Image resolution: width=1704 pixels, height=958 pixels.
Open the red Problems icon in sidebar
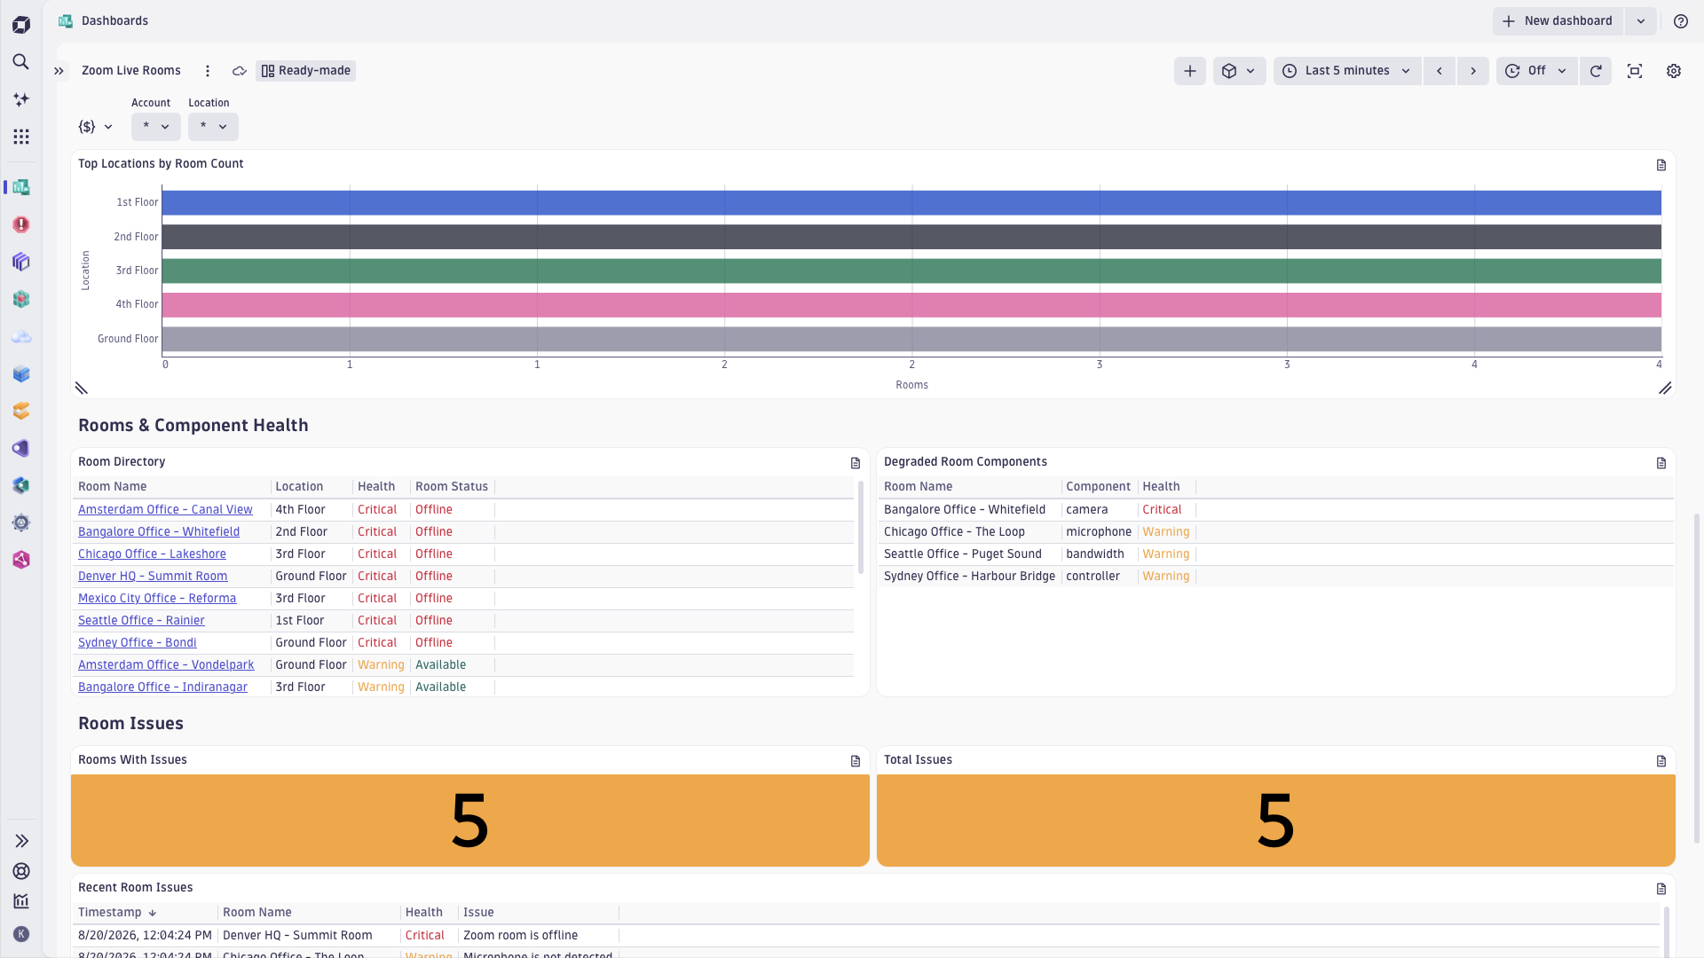click(21, 224)
